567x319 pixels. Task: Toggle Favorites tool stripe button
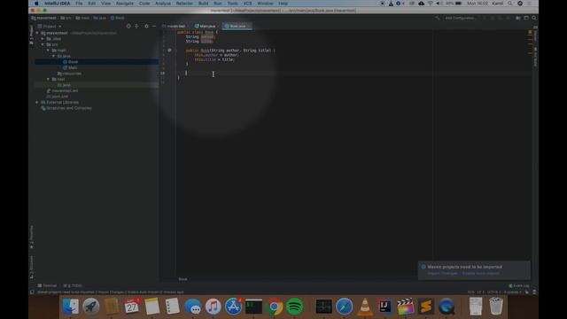tap(32, 237)
